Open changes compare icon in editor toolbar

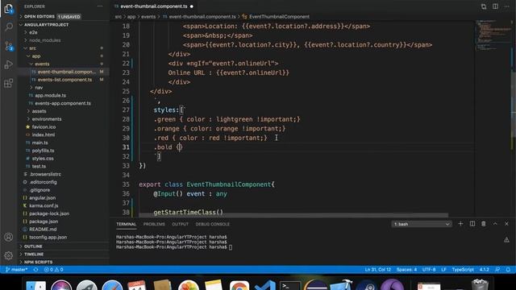click(484, 6)
